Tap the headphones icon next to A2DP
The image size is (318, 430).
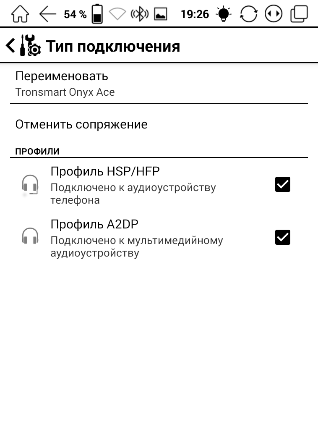click(x=30, y=236)
